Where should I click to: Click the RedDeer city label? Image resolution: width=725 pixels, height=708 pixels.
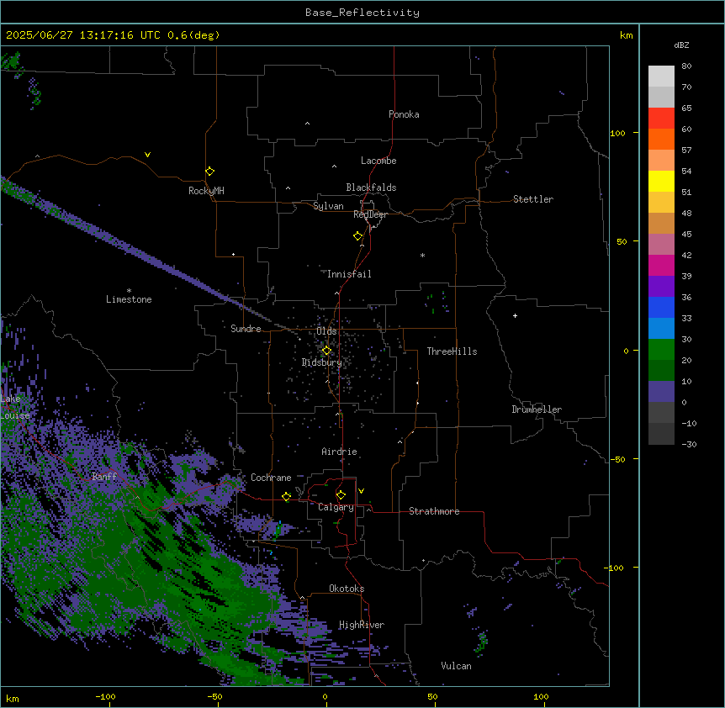pos(370,214)
